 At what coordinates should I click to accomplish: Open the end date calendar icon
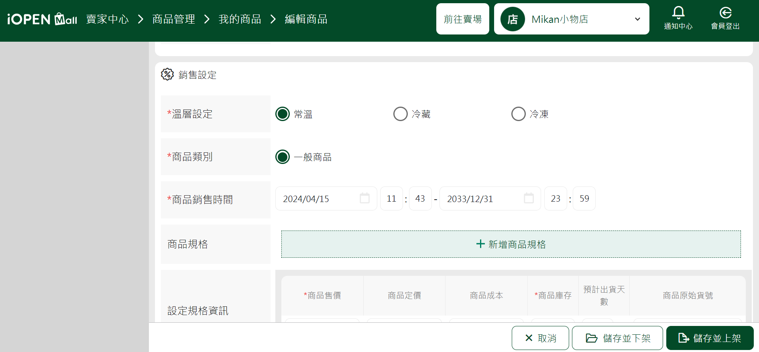point(529,198)
